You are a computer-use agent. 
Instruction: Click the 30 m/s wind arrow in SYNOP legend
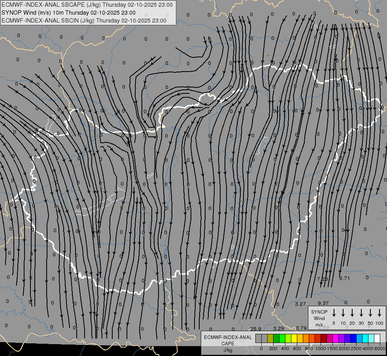pos(361,313)
